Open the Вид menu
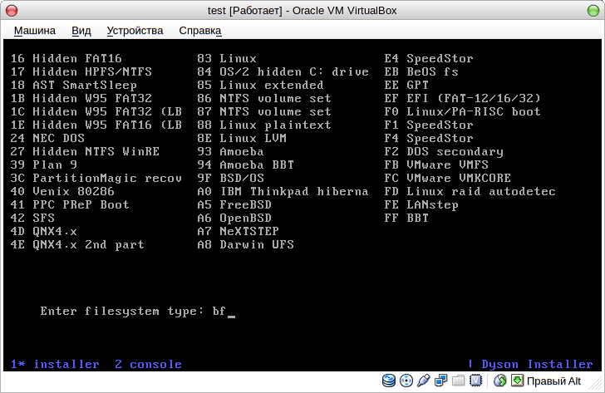 pos(81,31)
